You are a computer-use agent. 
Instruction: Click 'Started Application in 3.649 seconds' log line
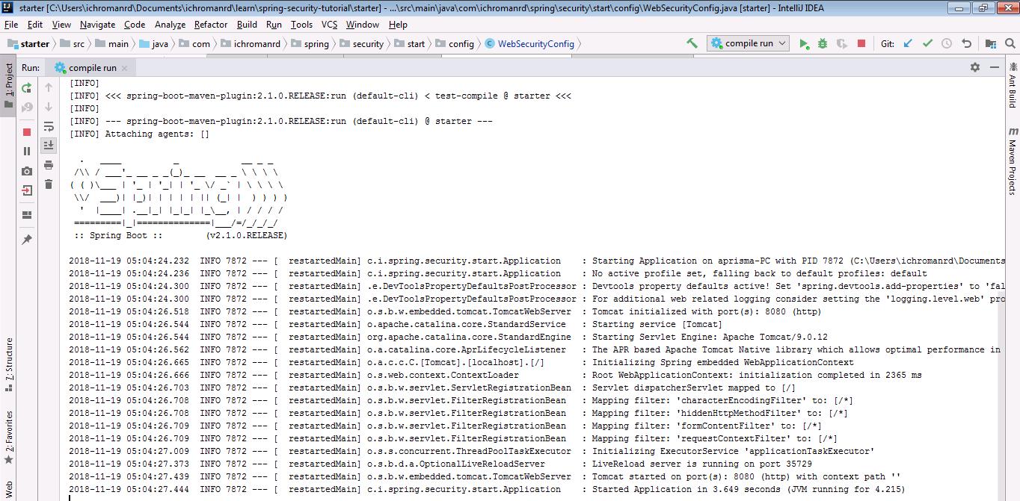point(749,489)
